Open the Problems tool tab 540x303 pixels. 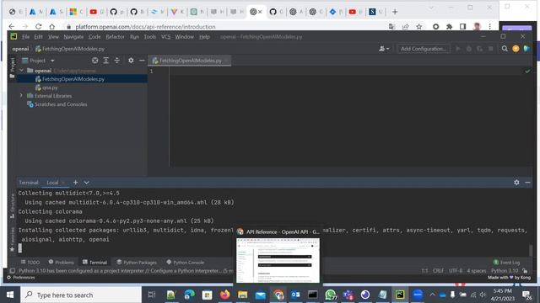(x=61, y=263)
